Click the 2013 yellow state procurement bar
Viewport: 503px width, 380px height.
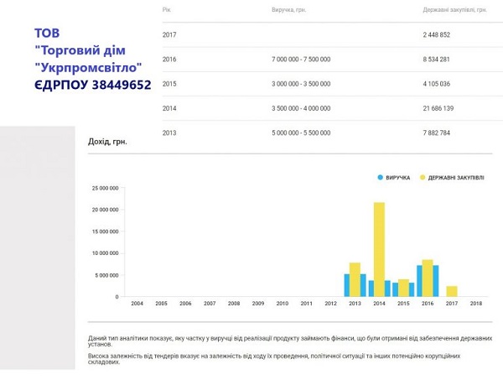pyautogui.click(x=355, y=279)
